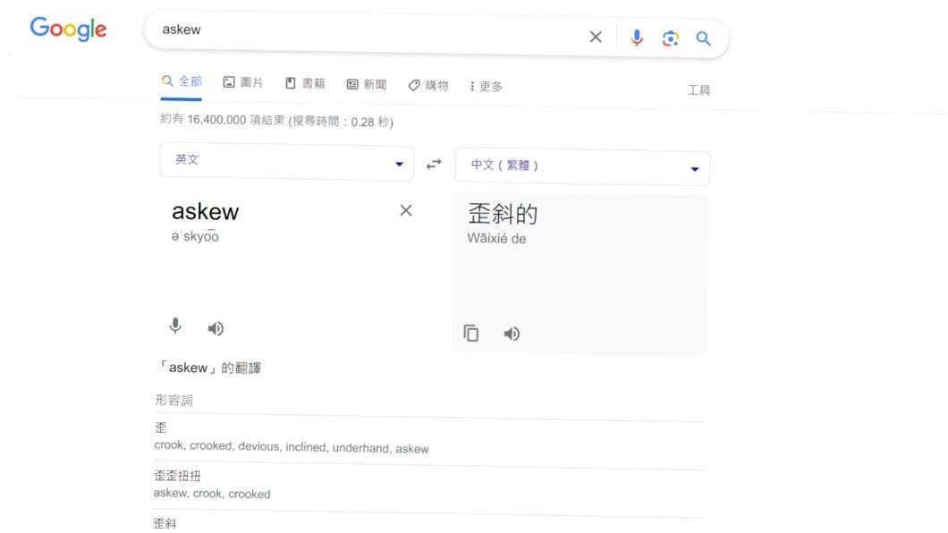Copy the translation 歪斜的

point(471,333)
